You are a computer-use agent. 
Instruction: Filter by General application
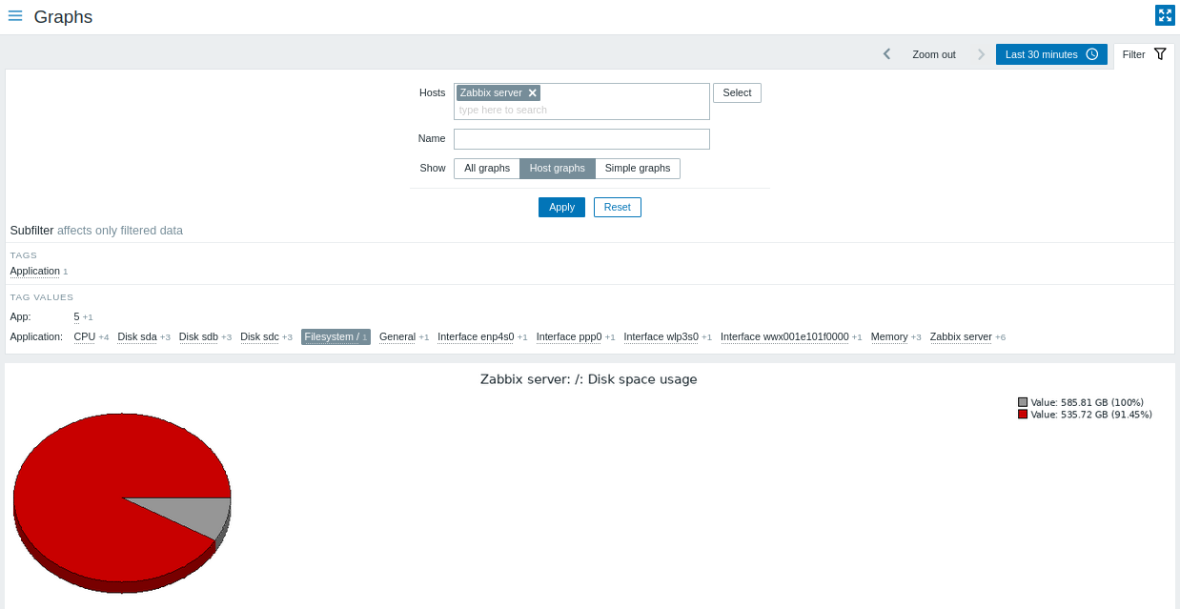(397, 337)
